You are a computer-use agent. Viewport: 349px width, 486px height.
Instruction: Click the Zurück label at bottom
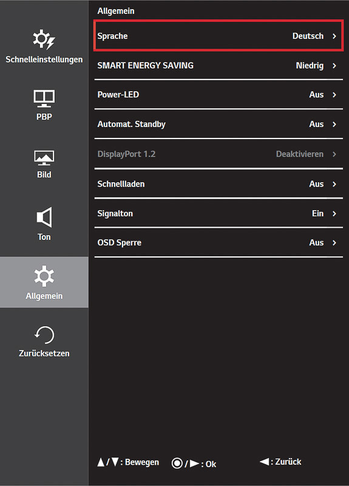(x=288, y=462)
